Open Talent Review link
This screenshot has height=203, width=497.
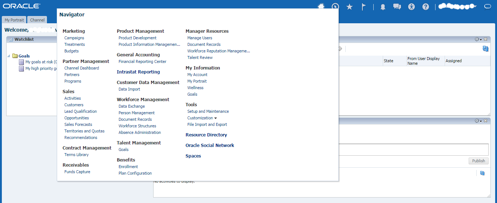click(200, 57)
